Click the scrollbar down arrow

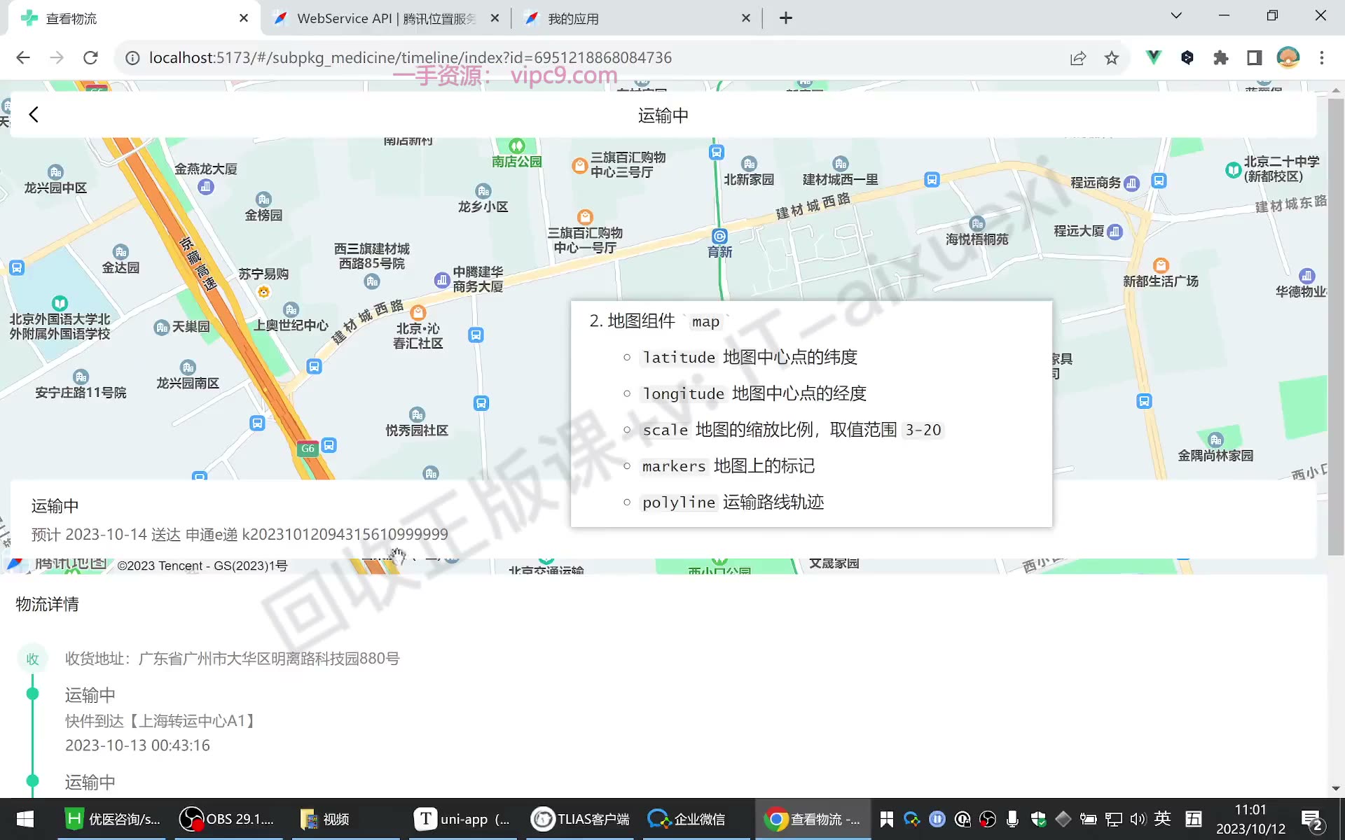click(1336, 788)
